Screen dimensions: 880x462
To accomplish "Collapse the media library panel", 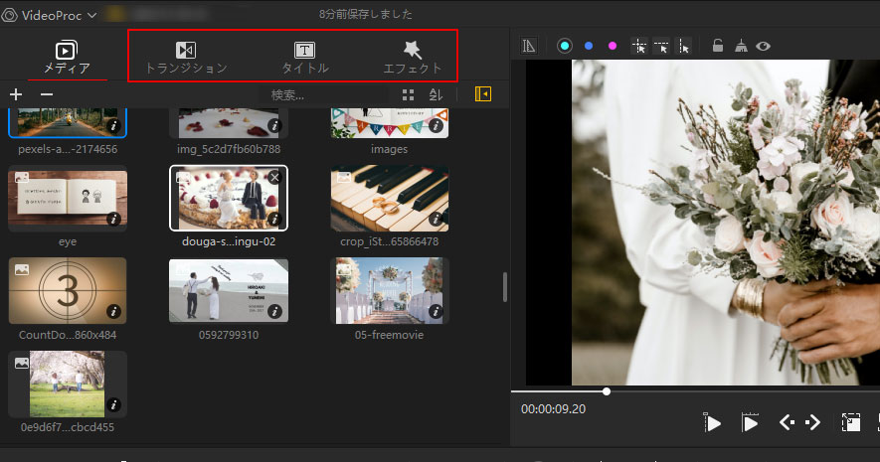I will [x=482, y=93].
